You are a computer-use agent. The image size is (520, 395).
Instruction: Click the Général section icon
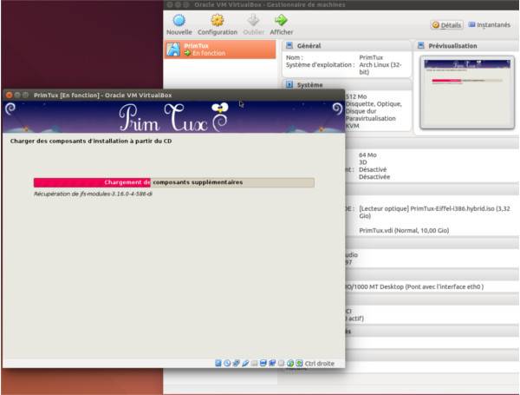[x=289, y=45]
